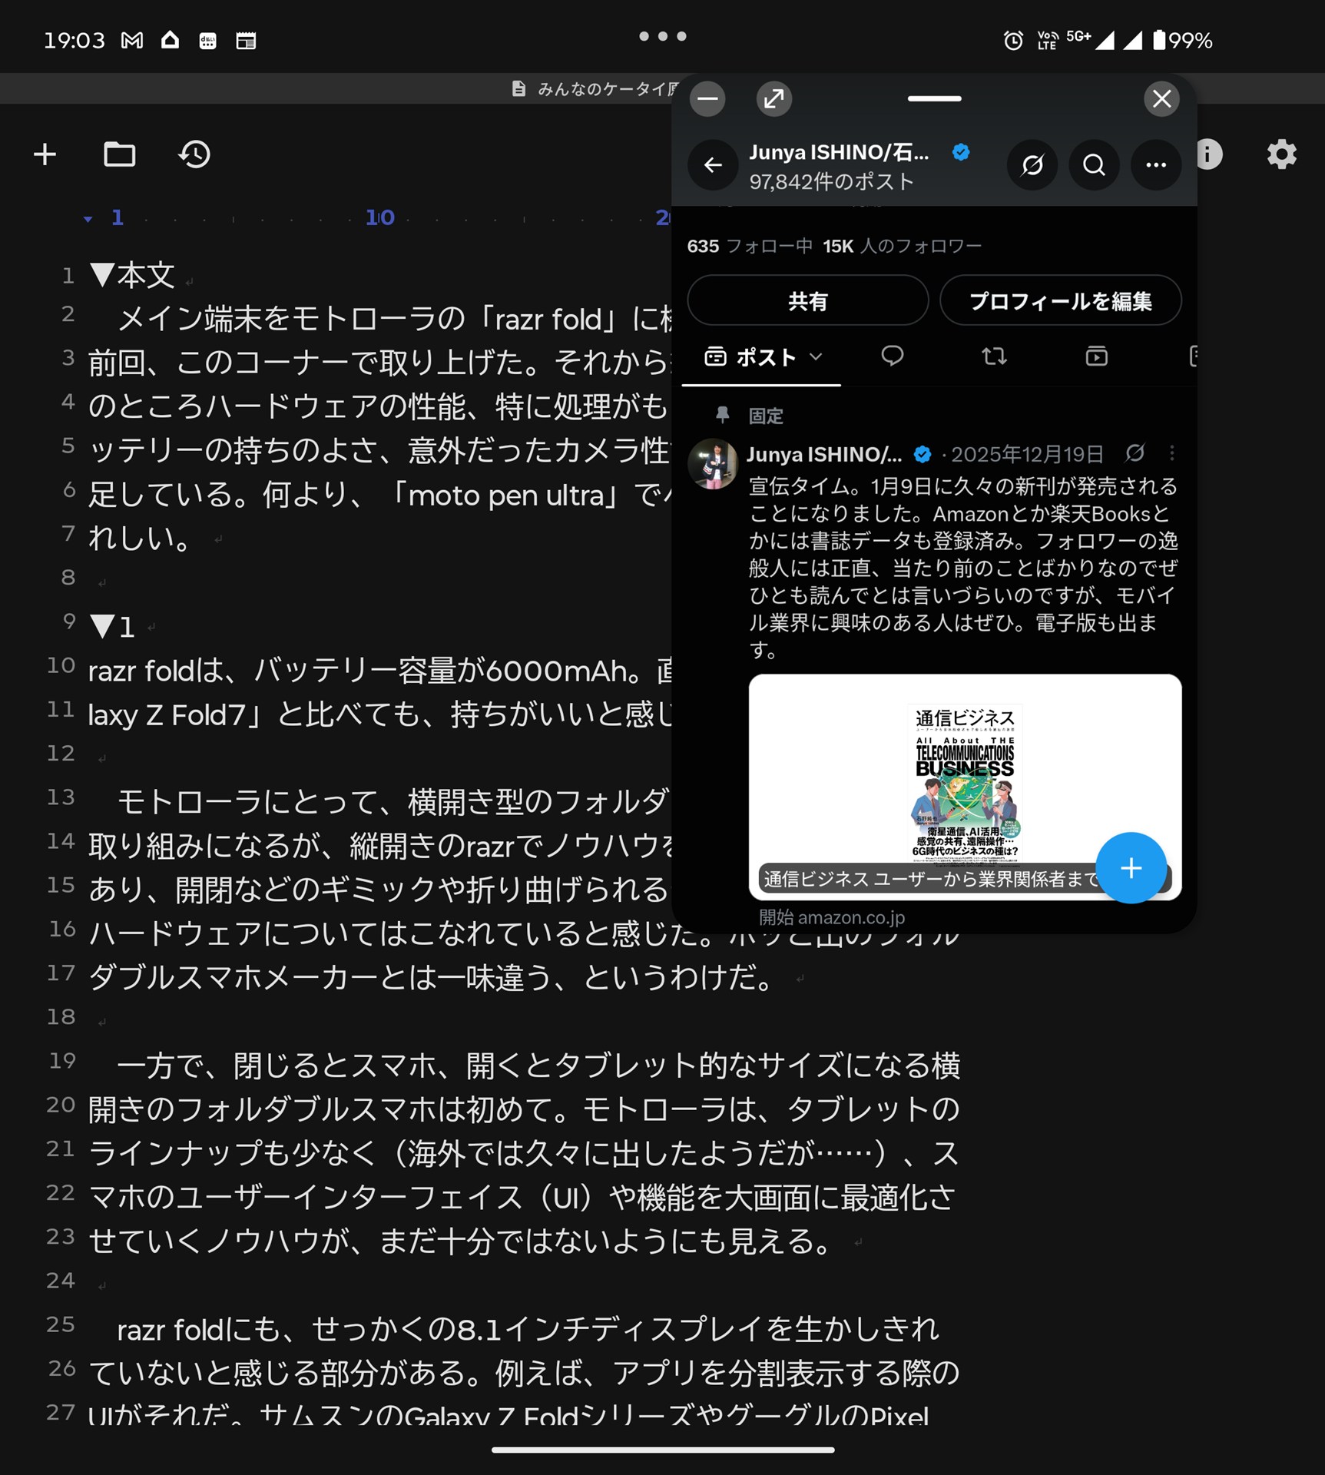The height and width of the screenshot is (1475, 1325).
Task: Close the floating X window
Action: [1161, 98]
